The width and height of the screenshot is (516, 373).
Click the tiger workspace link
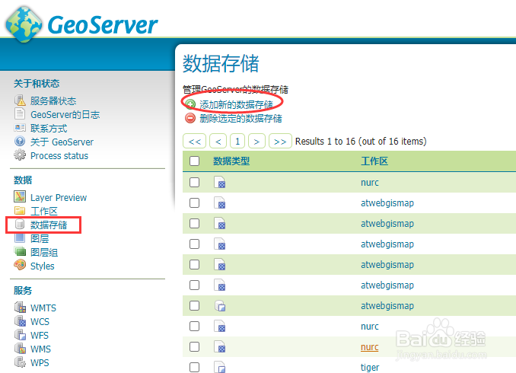[x=370, y=368]
